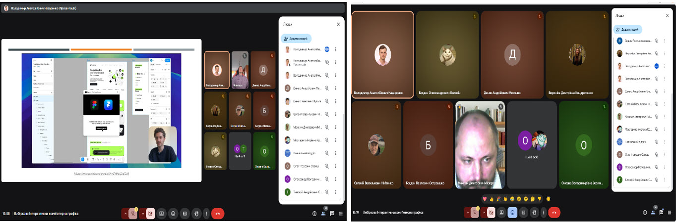Toggle the people panel icon in right meeting

(x=653, y=212)
